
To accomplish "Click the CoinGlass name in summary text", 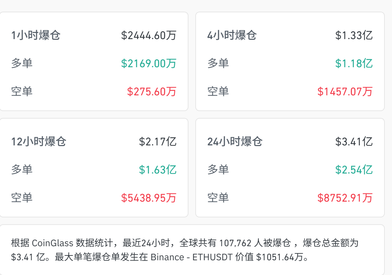I will click(53, 242).
